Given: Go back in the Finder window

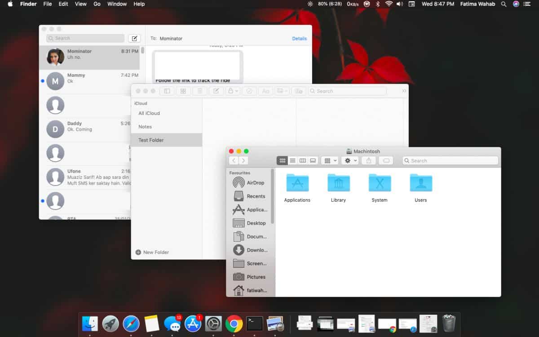Looking at the screenshot, I should (x=234, y=160).
